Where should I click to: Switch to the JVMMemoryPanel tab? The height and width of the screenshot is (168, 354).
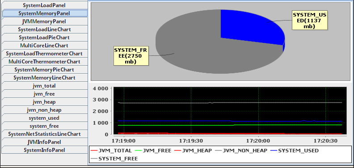[45, 21]
